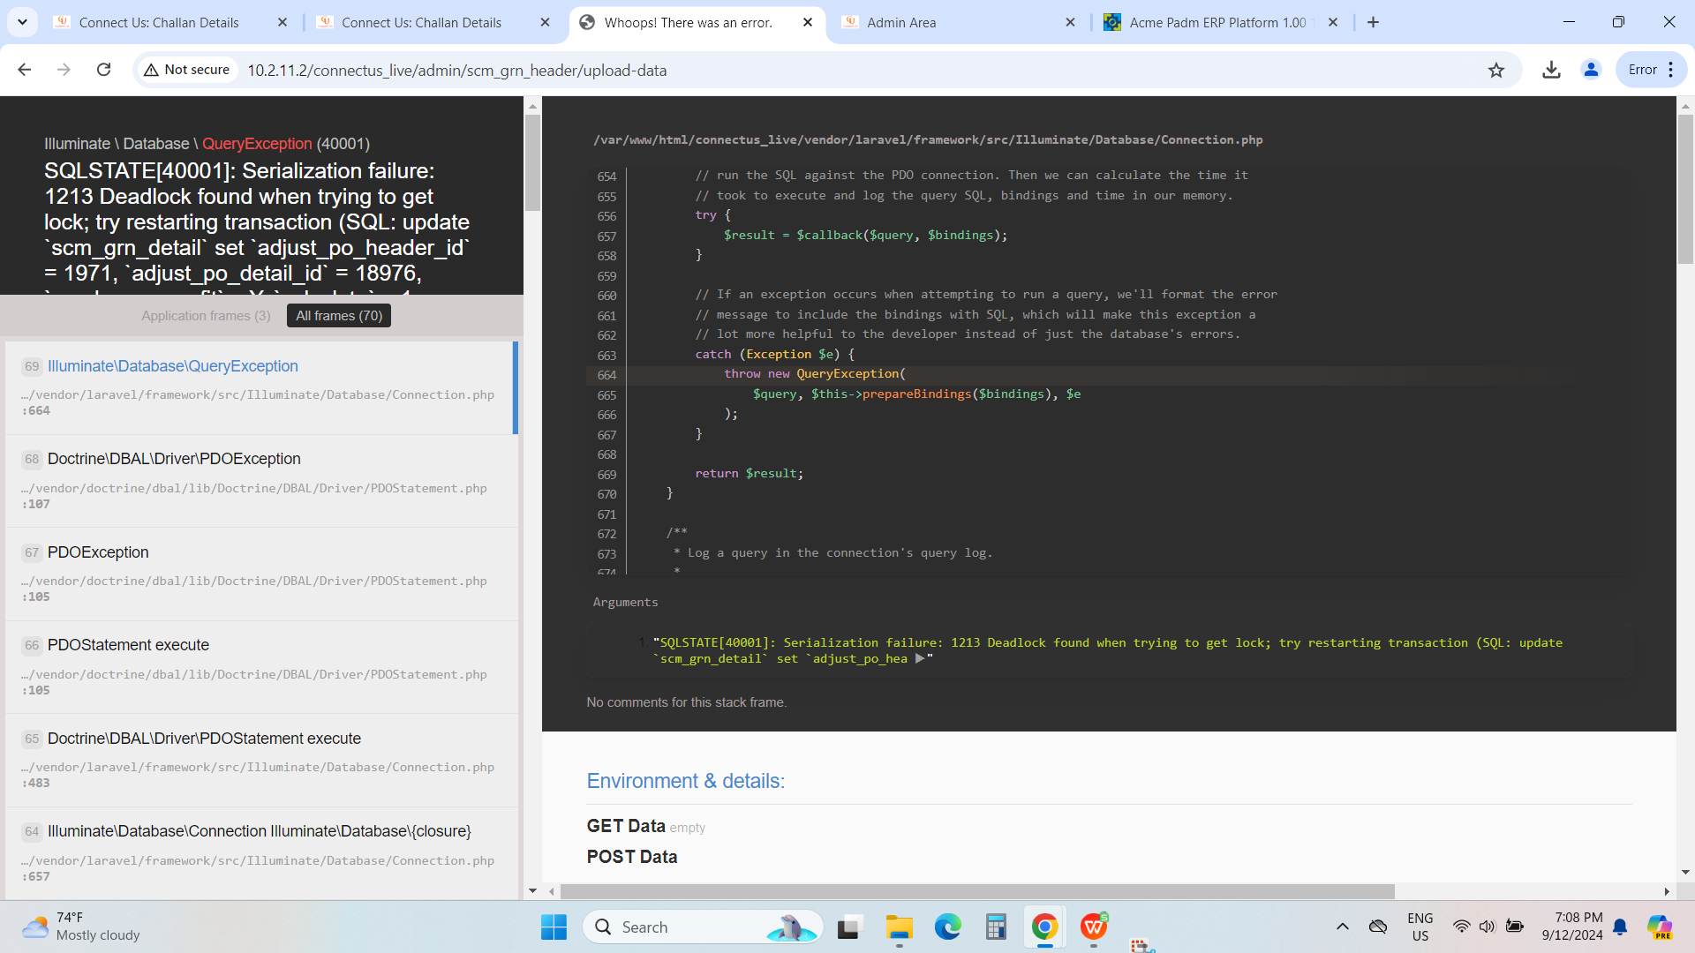1695x953 pixels.
Task: Expand truncated SQLSTATE argument arrow
Action: [x=920, y=659]
